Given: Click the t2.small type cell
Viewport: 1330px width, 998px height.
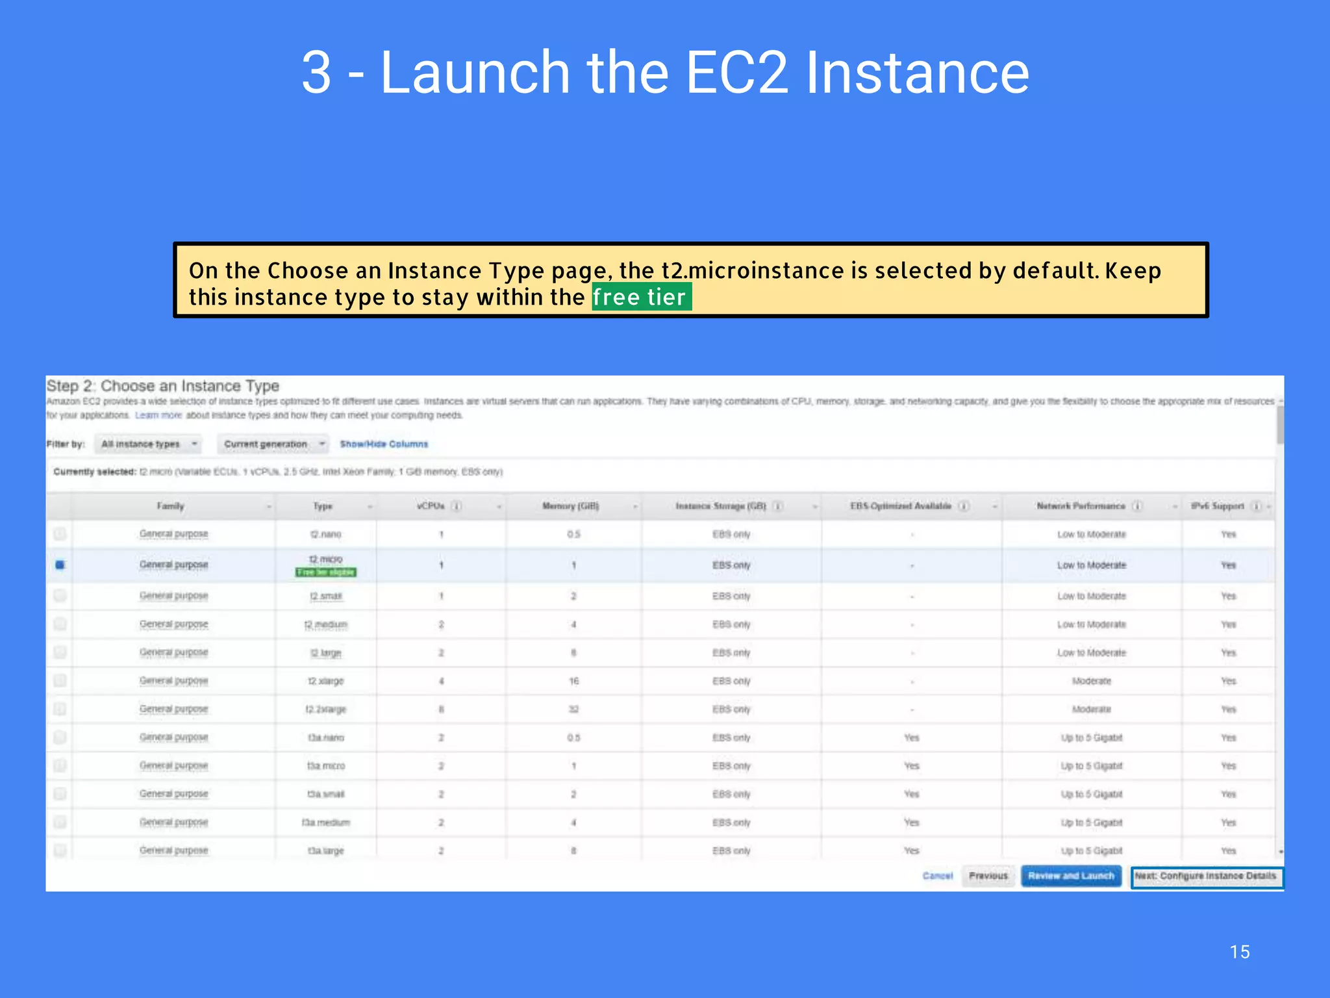Looking at the screenshot, I should tap(326, 596).
